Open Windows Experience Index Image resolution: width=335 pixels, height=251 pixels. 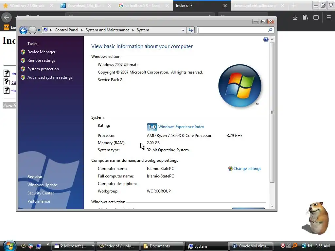181,127
